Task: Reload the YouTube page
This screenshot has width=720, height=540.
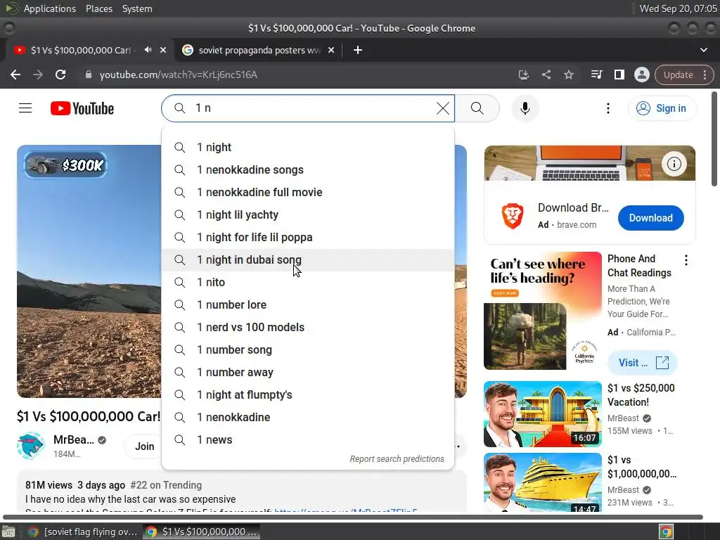Action: pyautogui.click(x=60, y=75)
